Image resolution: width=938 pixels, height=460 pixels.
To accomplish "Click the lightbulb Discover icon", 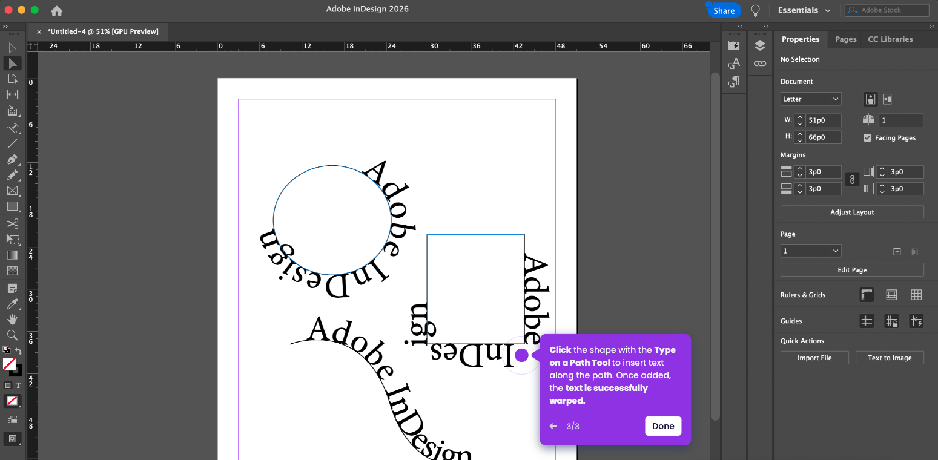I will [x=755, y=10].
